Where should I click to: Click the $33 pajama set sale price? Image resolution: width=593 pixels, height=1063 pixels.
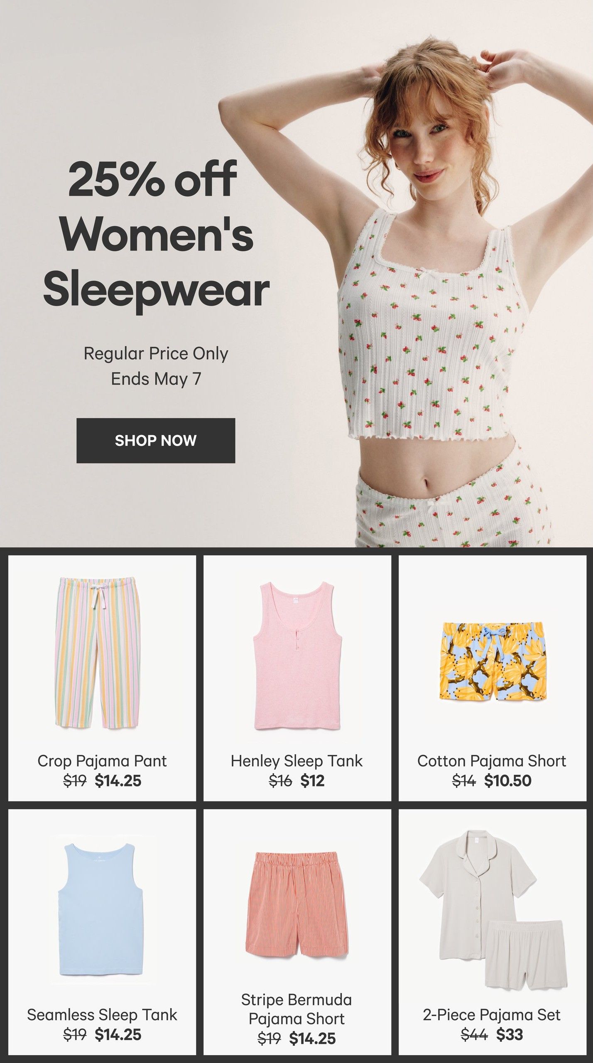pyautogui.click(x=510, y=1034)
